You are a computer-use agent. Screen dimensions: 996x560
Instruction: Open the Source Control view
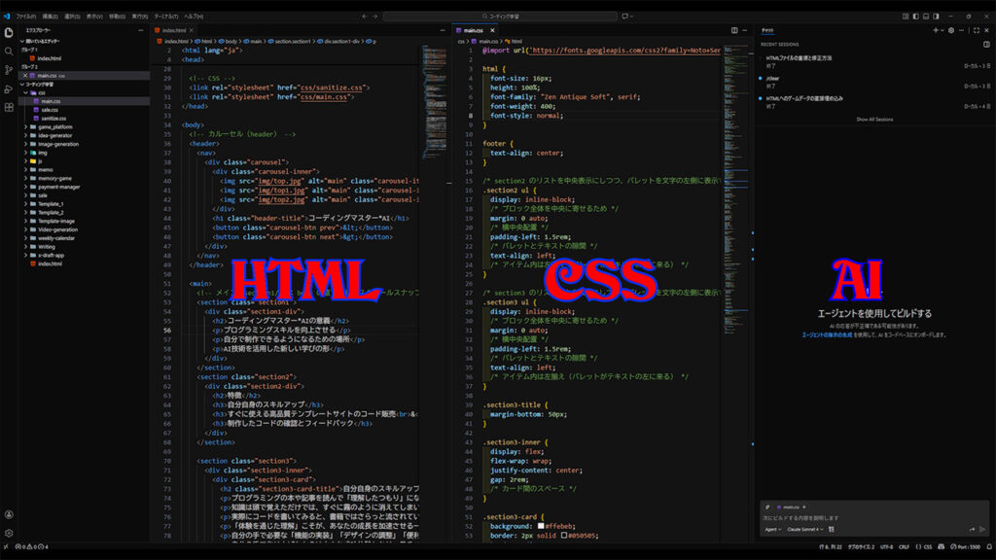point(9,69)
